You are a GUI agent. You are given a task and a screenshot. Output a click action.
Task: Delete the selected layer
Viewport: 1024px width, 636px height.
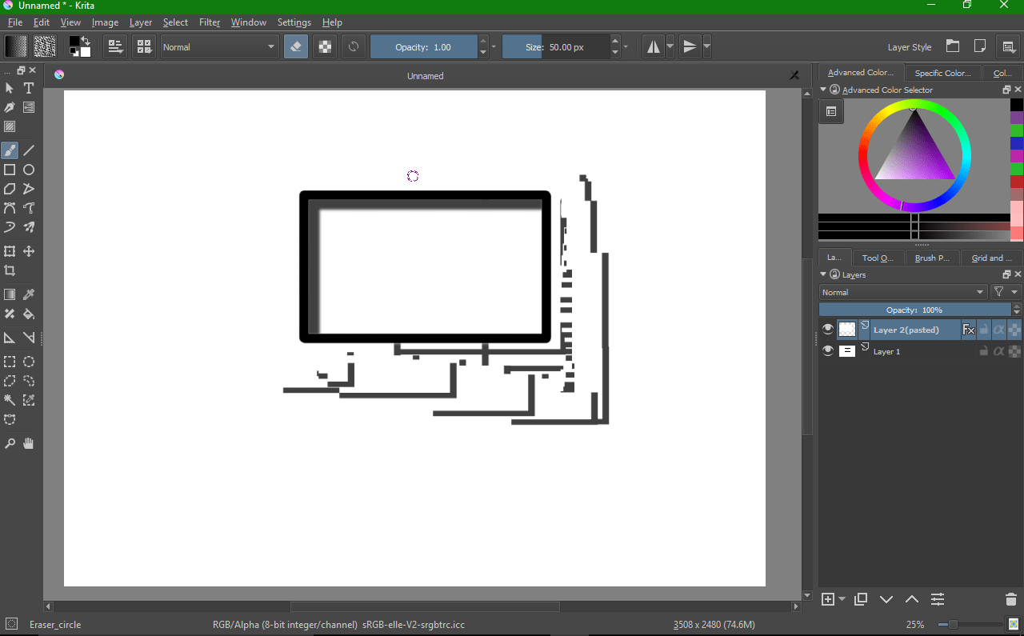[x=1010, y=598]
